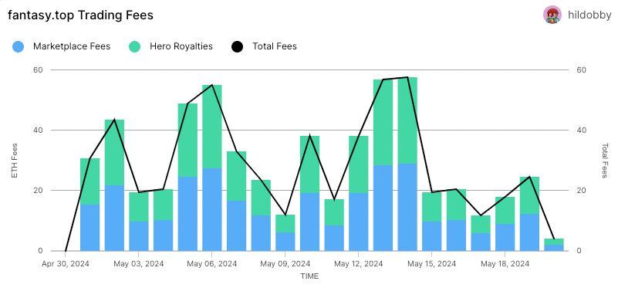Open the hildobby profile link
618x288 pixels.
pyautogui.click(x=589, y=15)
